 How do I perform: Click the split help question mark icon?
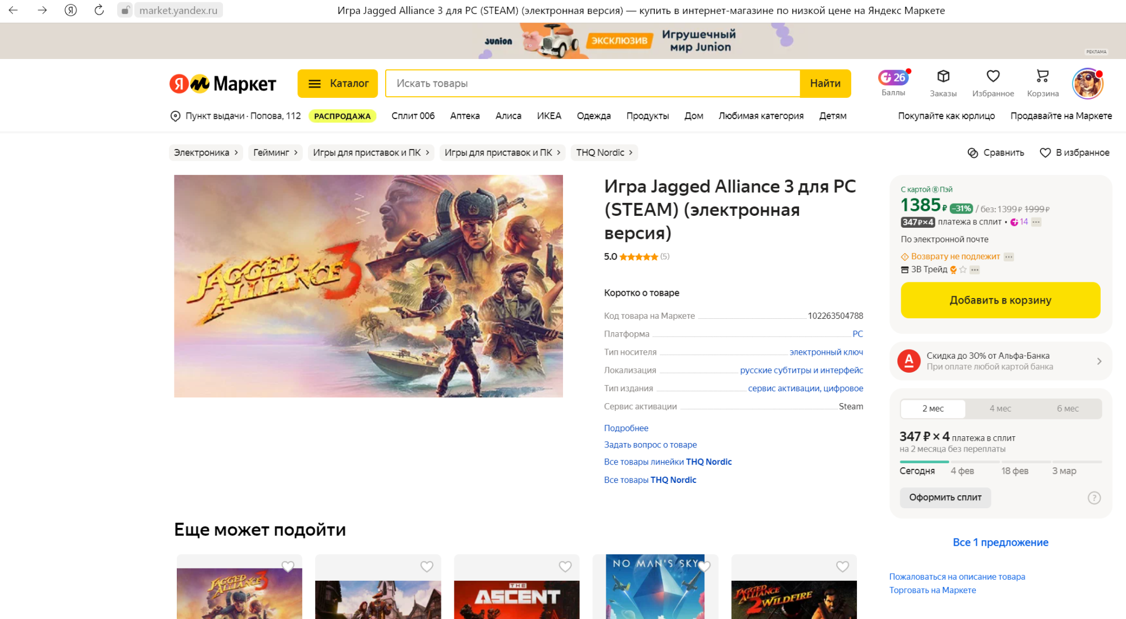1094,498
